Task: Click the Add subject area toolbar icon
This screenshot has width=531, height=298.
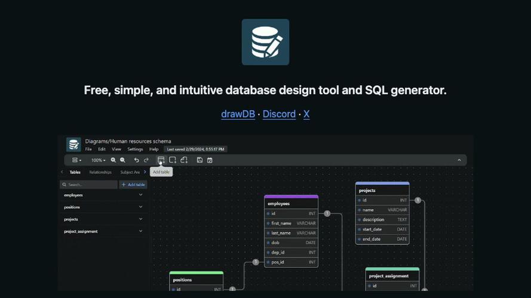Action: point(173,160)
